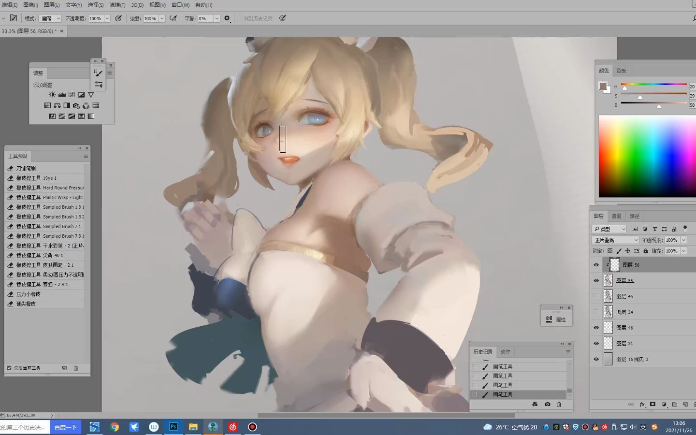Add a Channel Mixer adjustment
Viewport: 696px width, 435px height.
click(x=86, y=105)
